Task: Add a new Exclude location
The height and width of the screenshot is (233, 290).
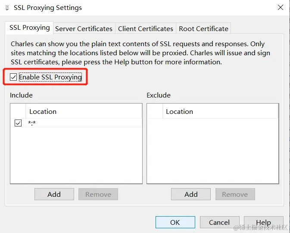Action: (191, 194)
